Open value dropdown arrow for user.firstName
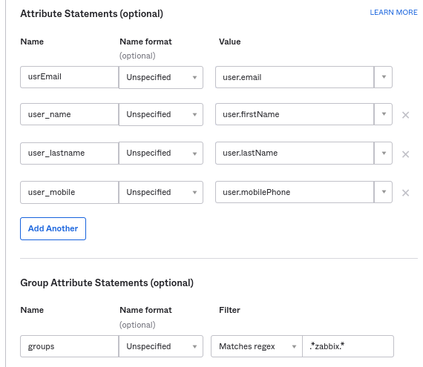 click(384, 114)
